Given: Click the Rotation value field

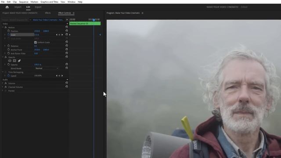Looking at the screenshot, I should [36, 46].
